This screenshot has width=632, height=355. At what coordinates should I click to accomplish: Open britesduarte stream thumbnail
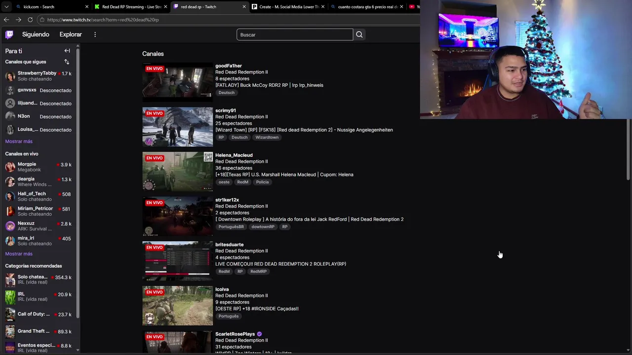click(x=178, y=261)
